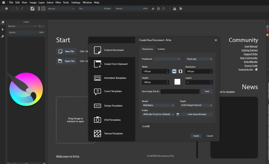Open the Depth dropdown
The image size is (269, 164).
pyautogui.click(x=196, y=105)
